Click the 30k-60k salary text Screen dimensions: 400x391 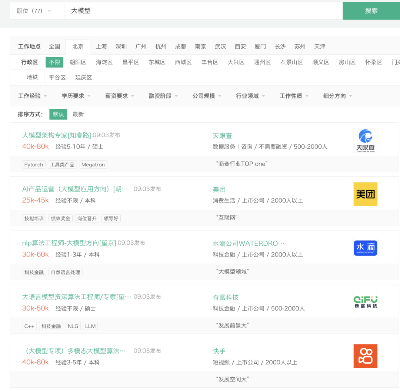[x=35, y=254]
